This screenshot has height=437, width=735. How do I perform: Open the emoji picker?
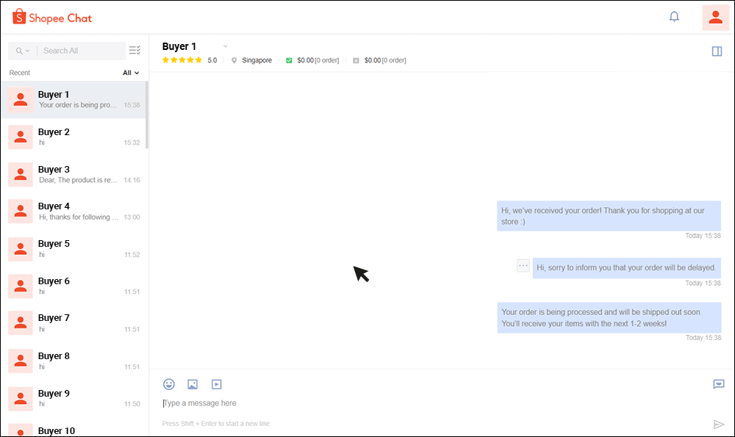169,383
